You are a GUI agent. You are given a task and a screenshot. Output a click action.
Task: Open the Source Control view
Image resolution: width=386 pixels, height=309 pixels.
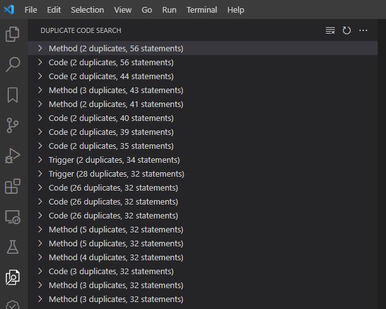click(x=12, y=125)
